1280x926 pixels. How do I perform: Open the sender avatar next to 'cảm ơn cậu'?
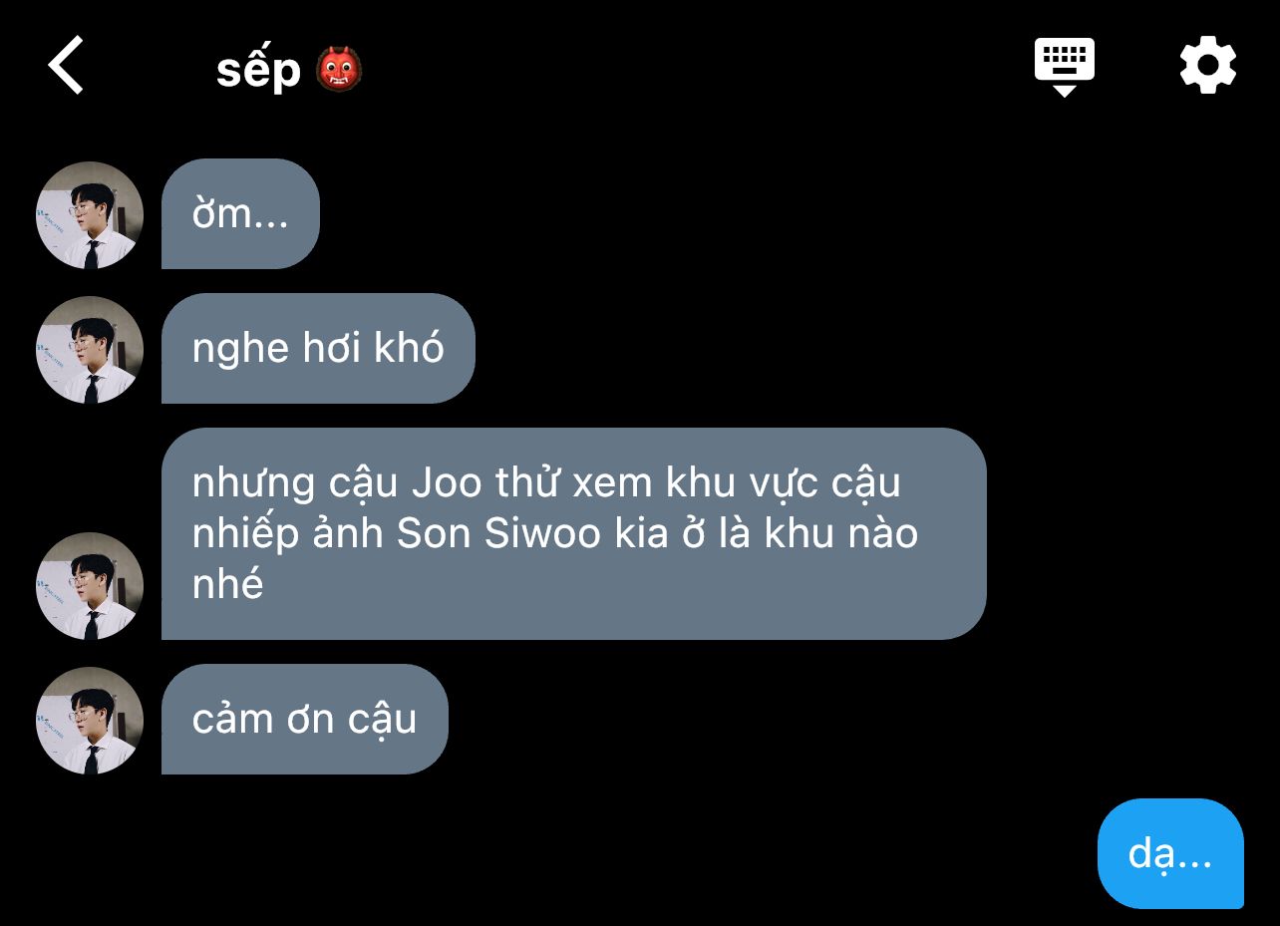90,721
